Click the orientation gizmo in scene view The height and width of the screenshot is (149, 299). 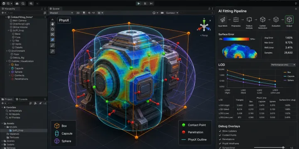click(203, 26)
